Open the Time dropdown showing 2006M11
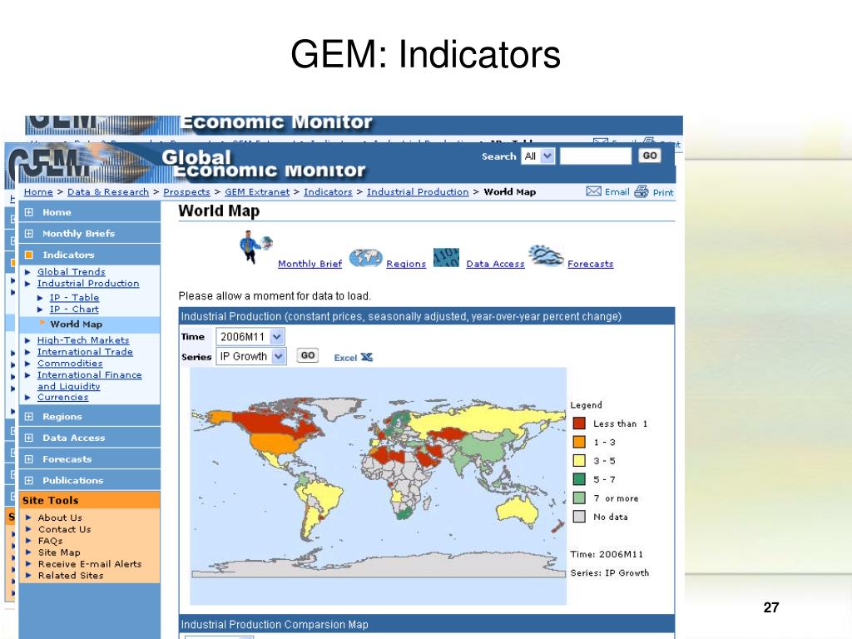This screenshot has width=852, height=639. (250, 337)
